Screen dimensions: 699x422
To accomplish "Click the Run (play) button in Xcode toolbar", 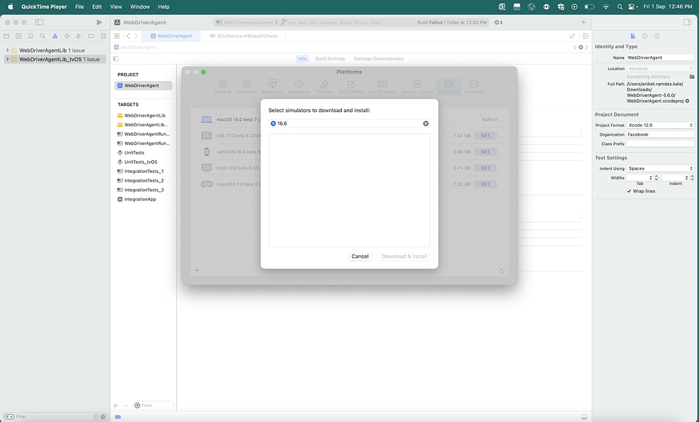I will coord(99,22).
